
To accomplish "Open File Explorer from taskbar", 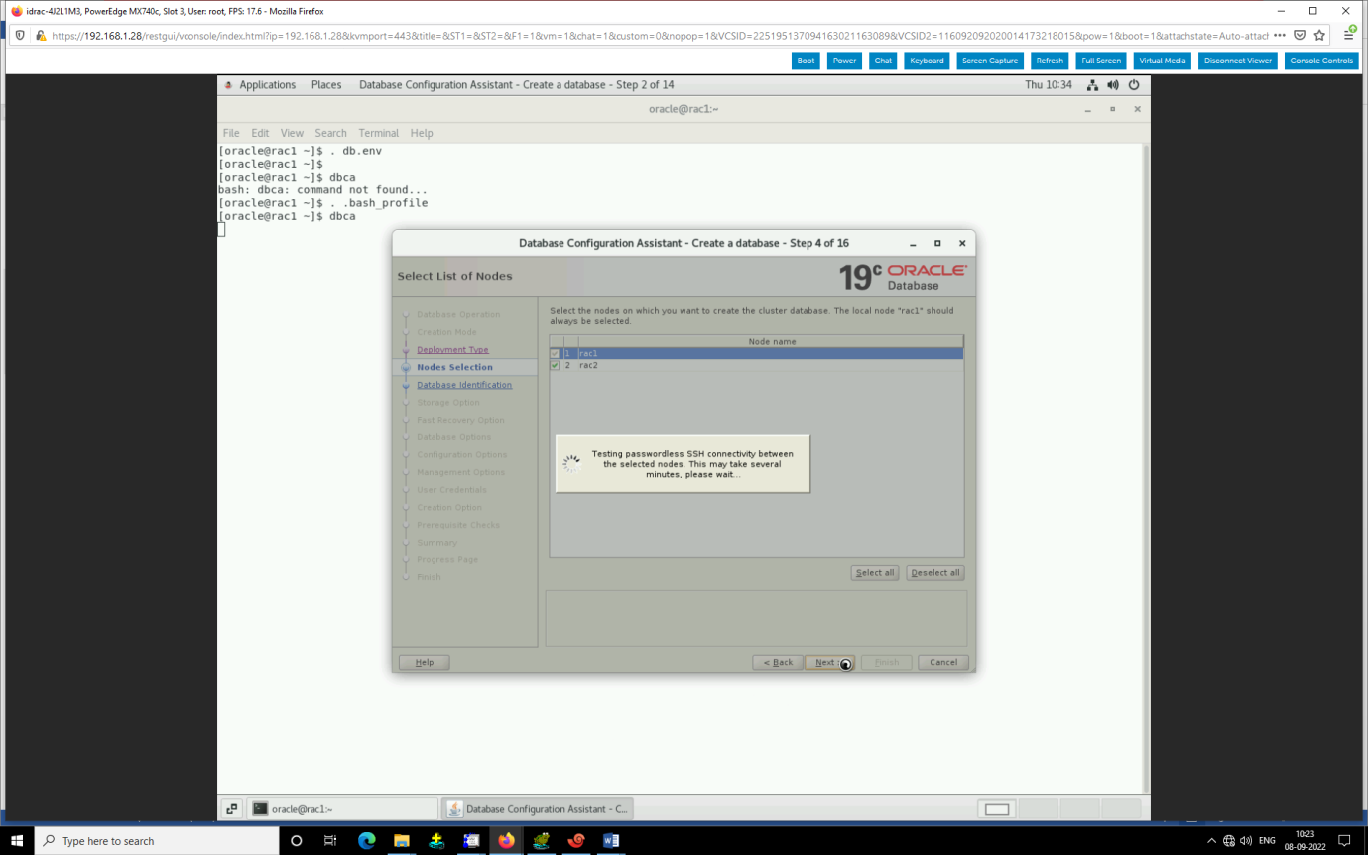I will pyautogui.click(x=401, y=841).
